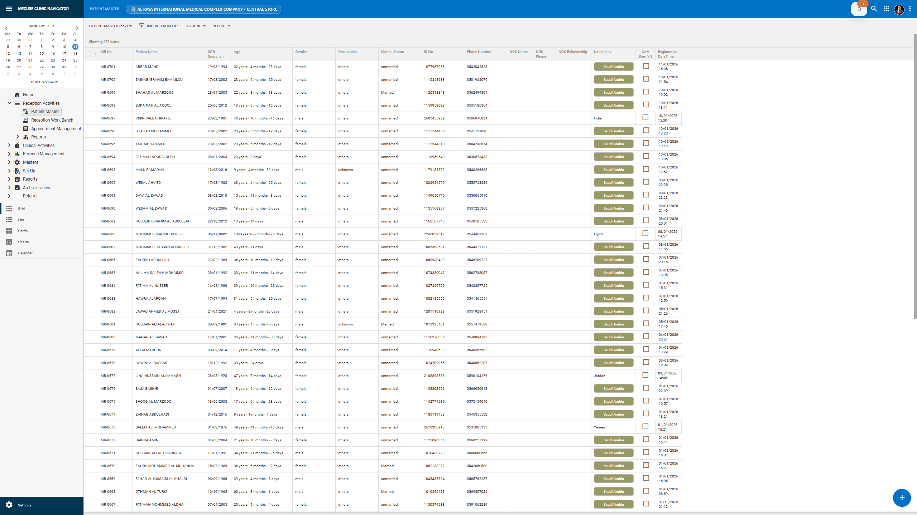Expand the REPORT dropdown
Viewport: 917px width, 515px height.
pos(221,26)
